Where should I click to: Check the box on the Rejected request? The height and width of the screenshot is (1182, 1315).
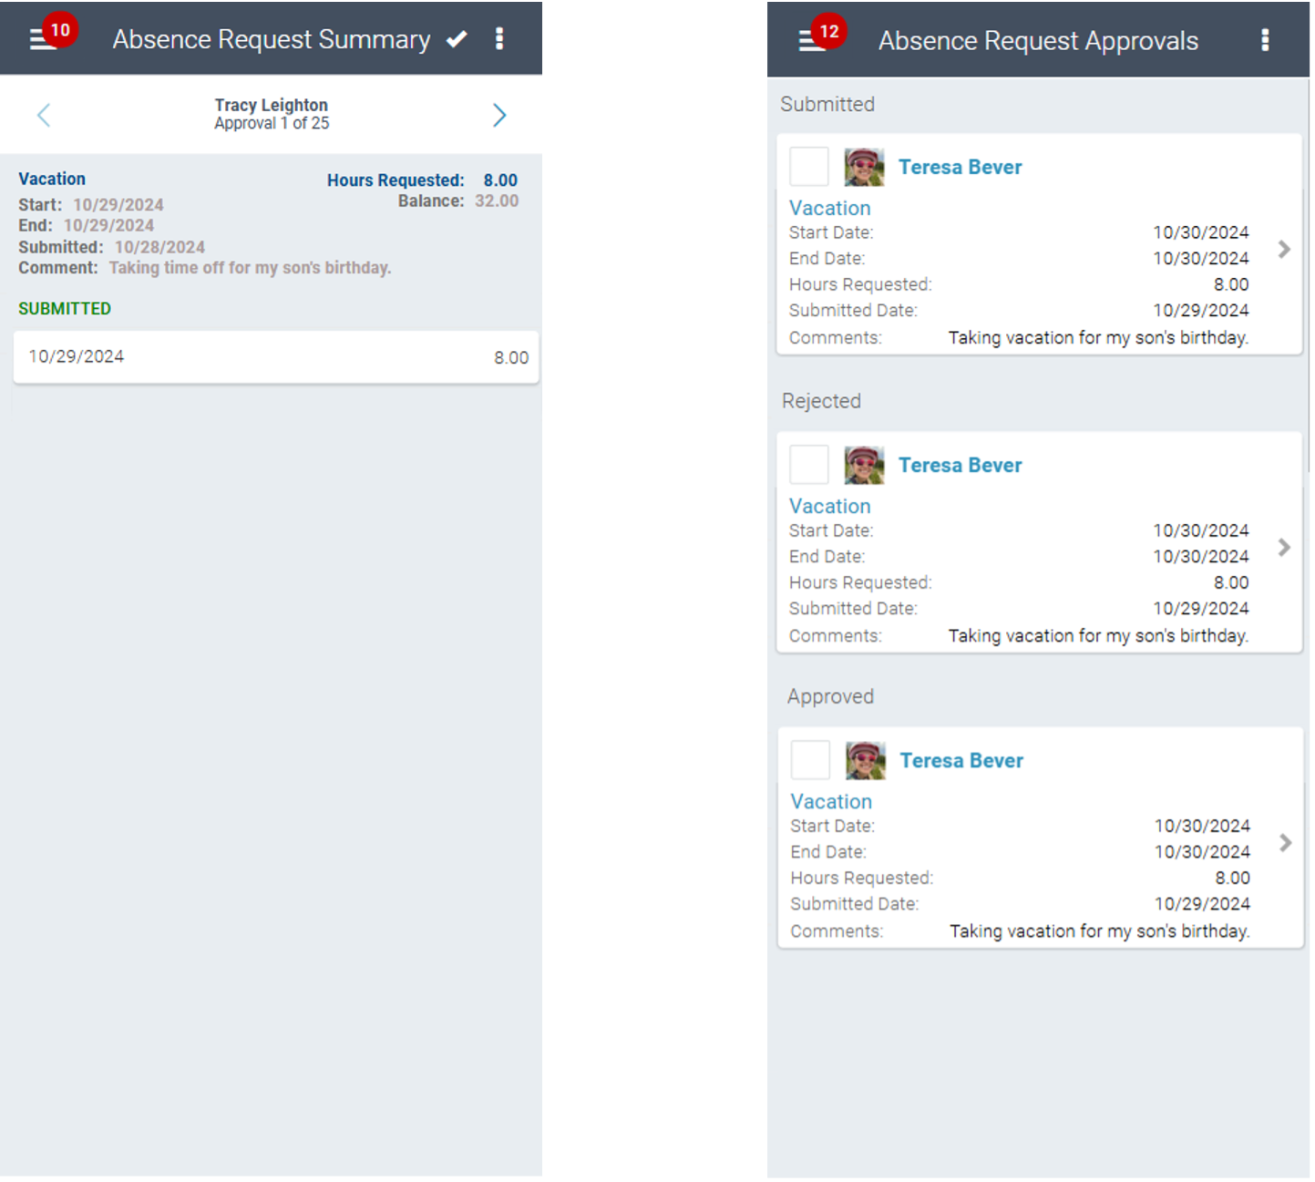(808, 465)
